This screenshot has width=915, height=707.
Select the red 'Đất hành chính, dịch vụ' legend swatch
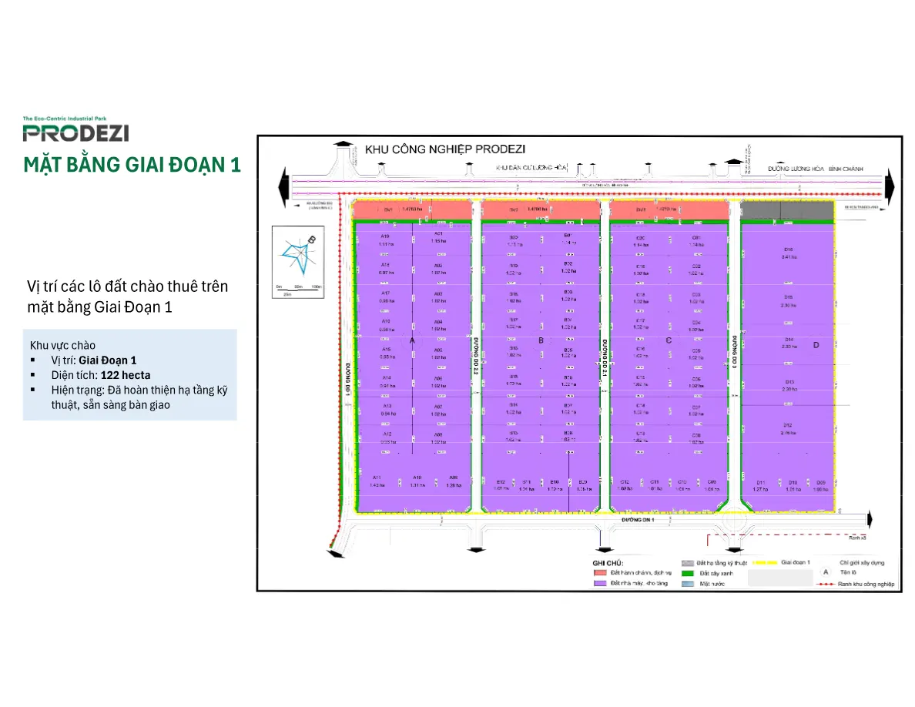pos(600,573)
